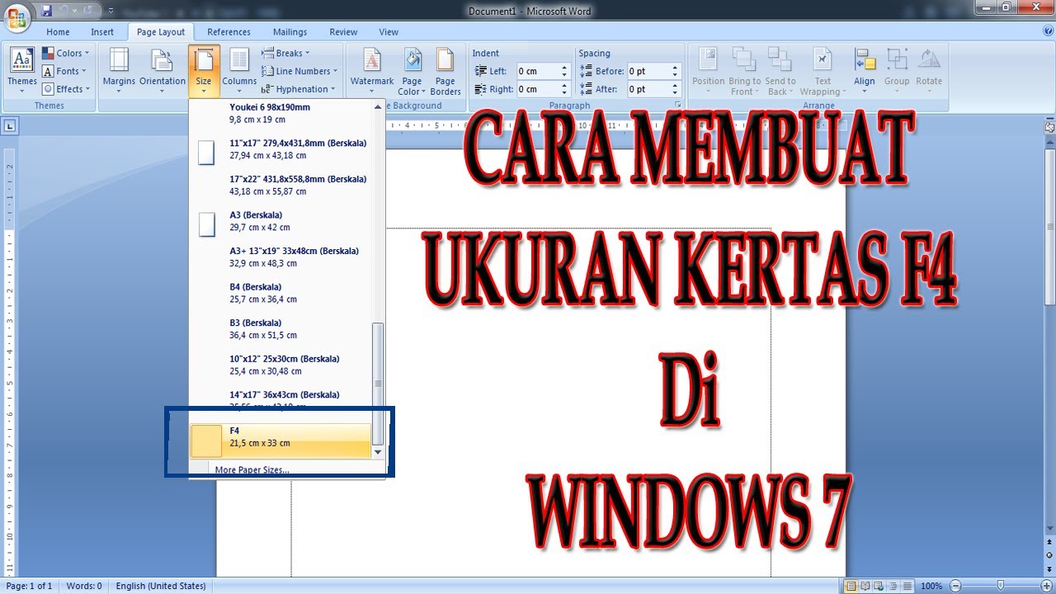Image resolution: width=1056 pixels, height=594 pixels.
Task: Click Text Wrapping button
Action: [823, 71]
